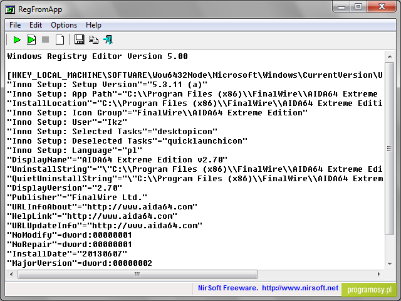Click the vertical scrollbar thumb
401x301 pixels.
click(390, 149)
